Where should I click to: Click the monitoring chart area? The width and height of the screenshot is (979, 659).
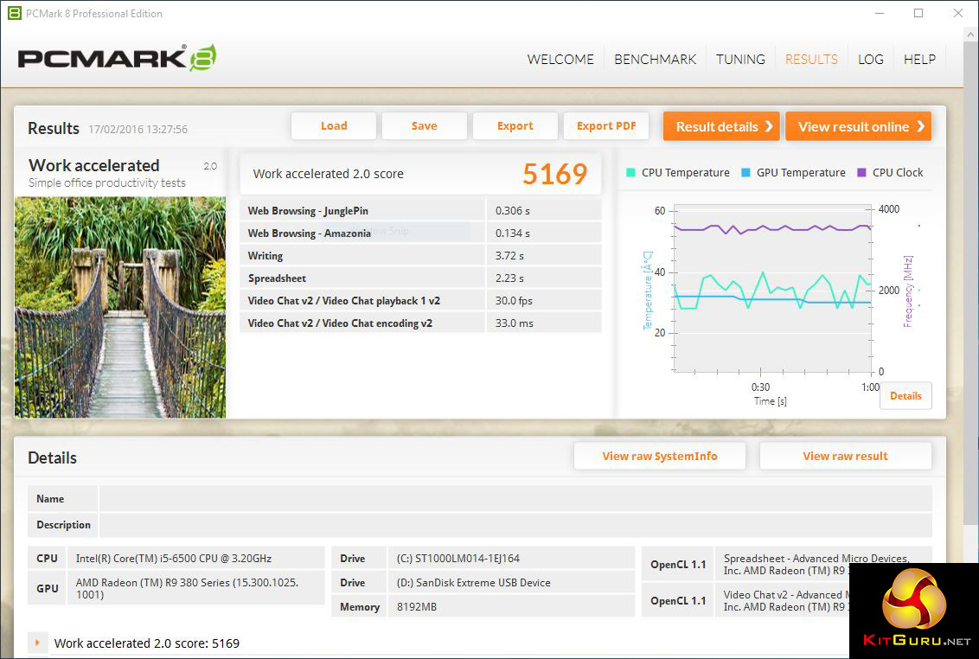(773, 289)
